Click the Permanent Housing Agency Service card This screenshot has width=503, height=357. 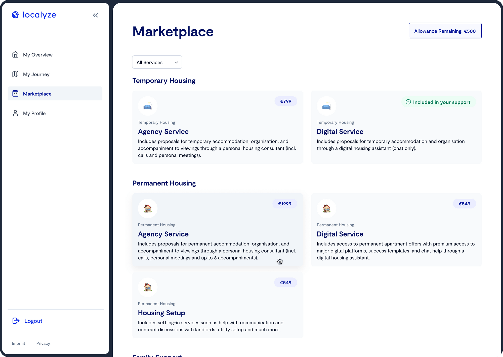[x=218, y=230]
